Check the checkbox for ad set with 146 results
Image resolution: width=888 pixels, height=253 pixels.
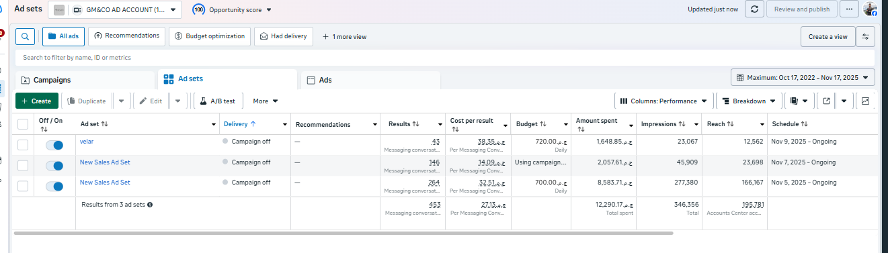coord(23,165)
